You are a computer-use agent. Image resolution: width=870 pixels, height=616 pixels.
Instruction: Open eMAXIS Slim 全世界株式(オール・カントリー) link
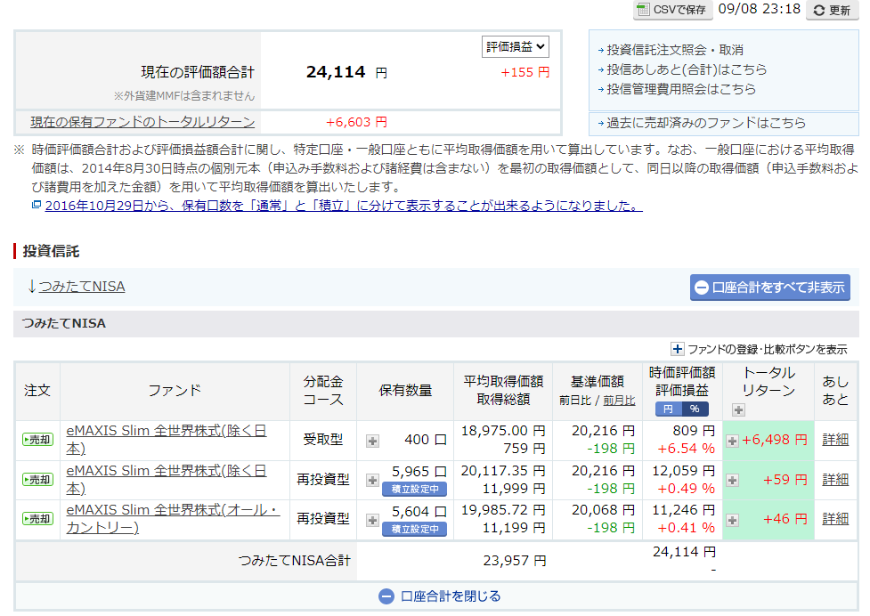tap(173, 518)
